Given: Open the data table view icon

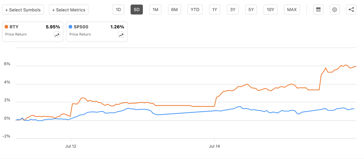Looking at the screenshot, I should tap(318, 10).
